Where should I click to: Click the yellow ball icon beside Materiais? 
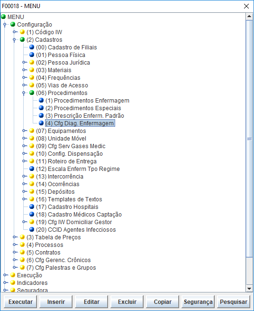(32, 70)
